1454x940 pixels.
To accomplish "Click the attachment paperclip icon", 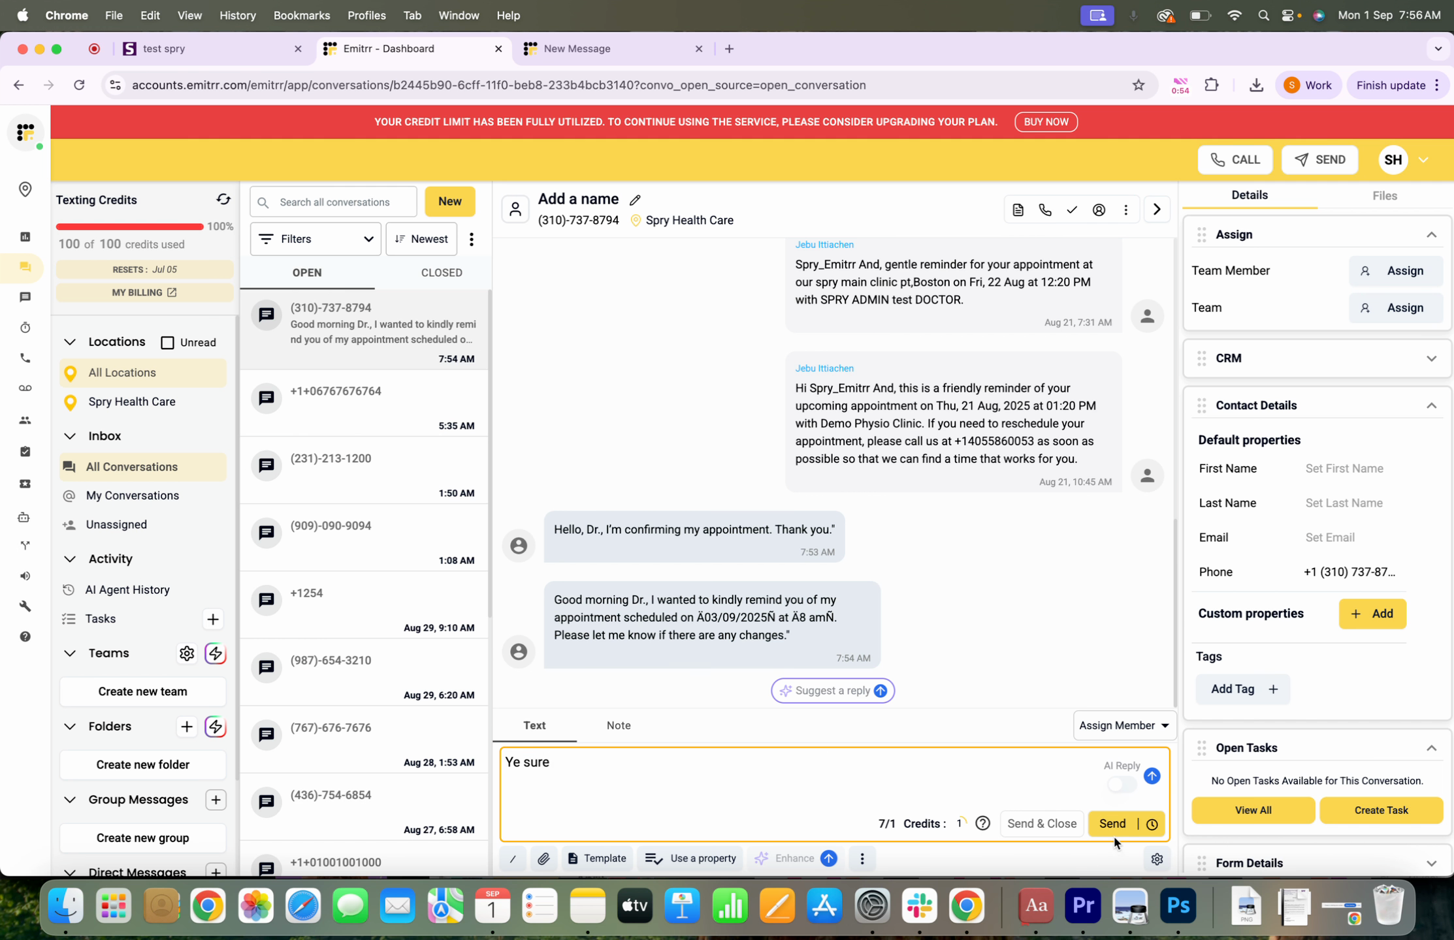I will pyautogui.click(x=543, y=858).
